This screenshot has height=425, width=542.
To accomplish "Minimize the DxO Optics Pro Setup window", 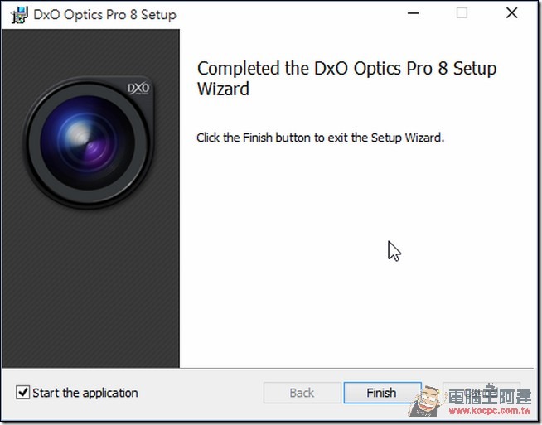I will pyautogui.click(x=413, y=13).
